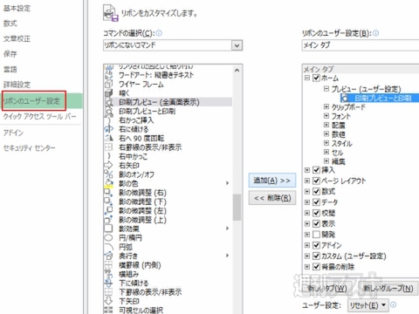Click the 新しいグループ(N) button
419x314 pixels.
tap(388, 288)
